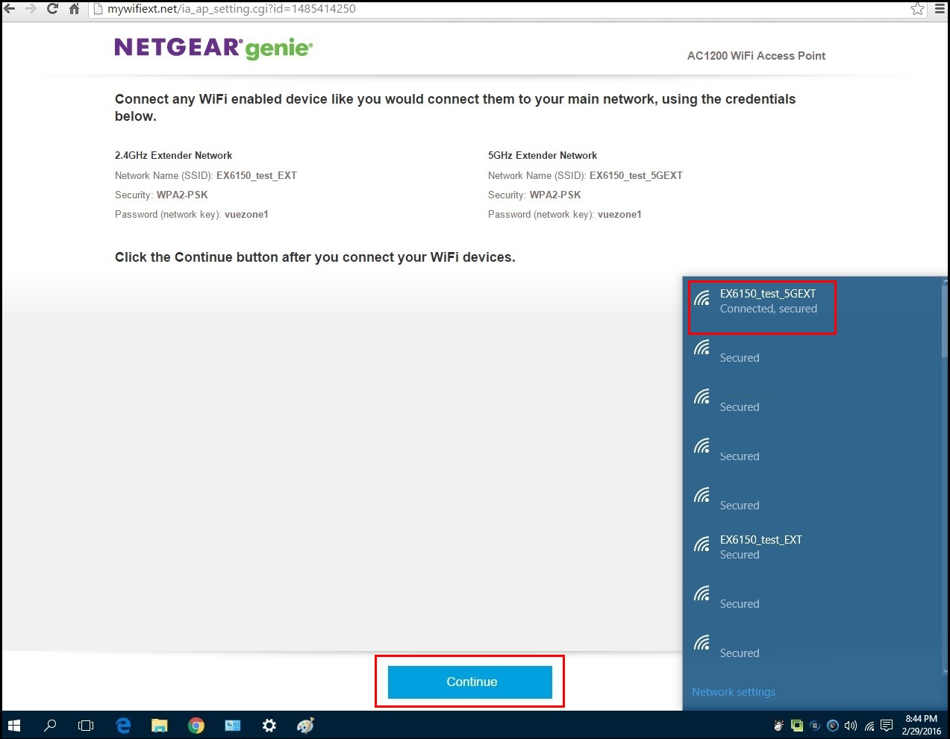Viewport: 950px width, 739px height.
Task: Switch to Chrome in the taskbar
Action: tap(196, 726)
